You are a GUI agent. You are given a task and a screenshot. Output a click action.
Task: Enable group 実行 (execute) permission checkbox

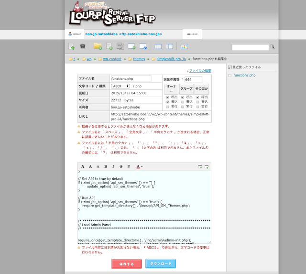tap(182, 106)
